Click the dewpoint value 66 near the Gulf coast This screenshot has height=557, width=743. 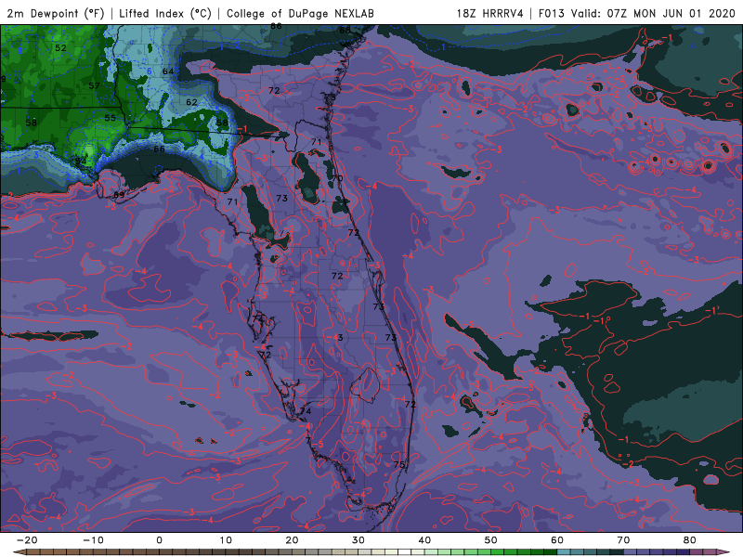pyautogui.click(x=159, y=149)
